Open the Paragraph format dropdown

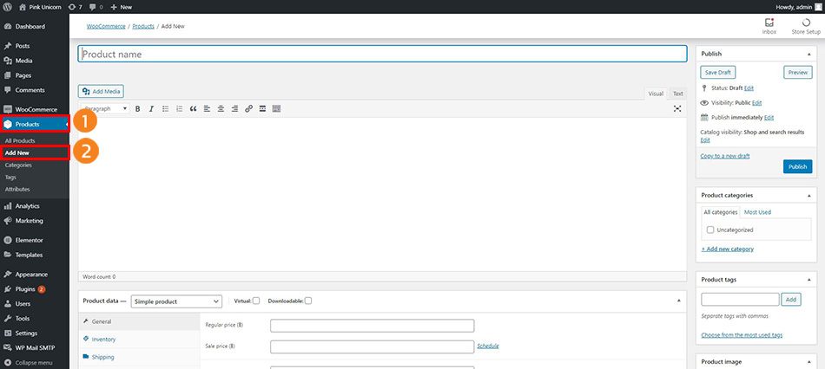click(104, 109)
